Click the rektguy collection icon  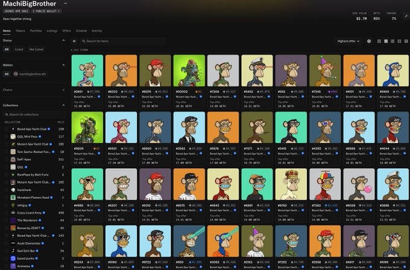pyautogui.click(x=13, y=205)
